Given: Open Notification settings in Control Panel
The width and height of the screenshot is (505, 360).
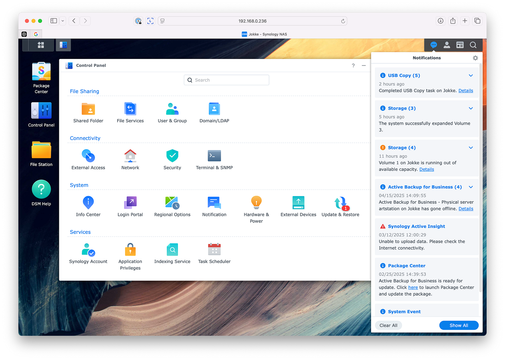Looking at the screenshot, I should tap(214, 207).
